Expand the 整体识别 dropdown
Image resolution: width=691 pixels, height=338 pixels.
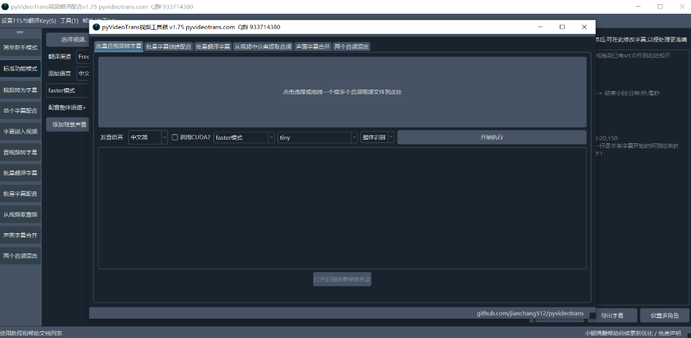pos(377,137)
